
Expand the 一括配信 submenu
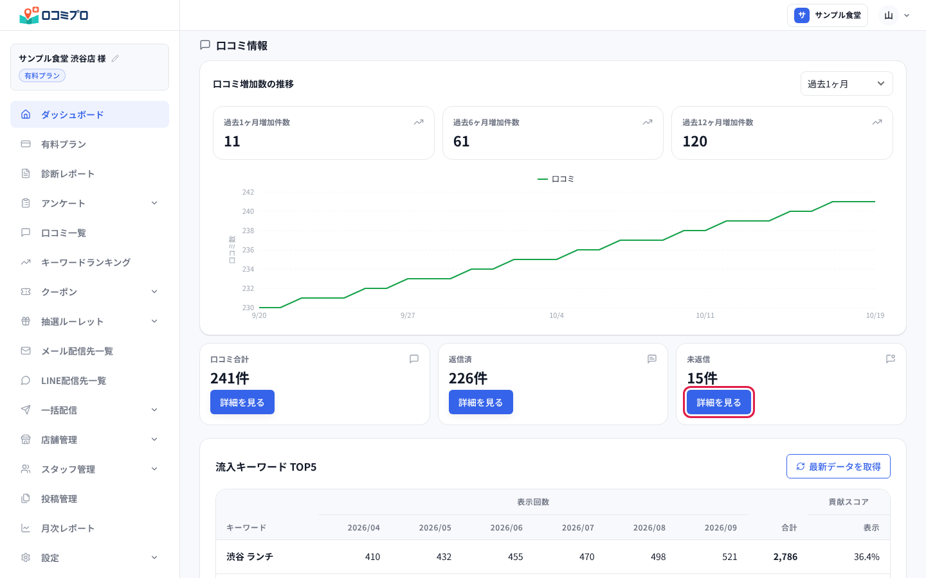(154, 410)
